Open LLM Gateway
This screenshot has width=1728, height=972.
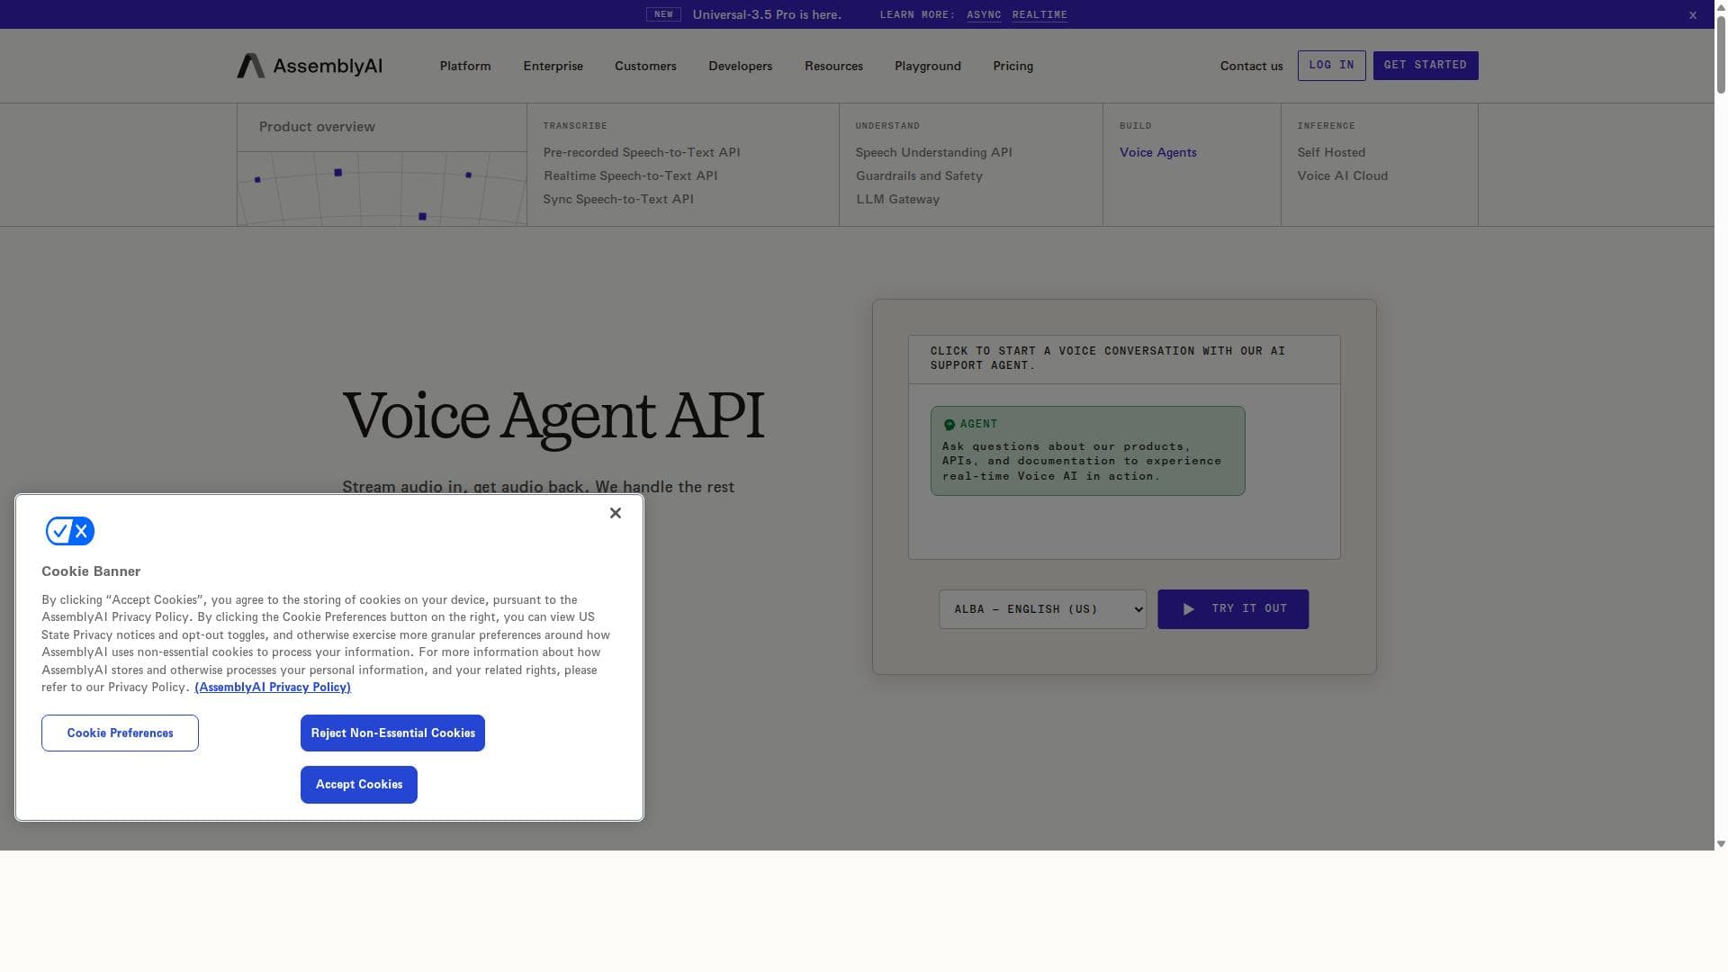point(897,199)
